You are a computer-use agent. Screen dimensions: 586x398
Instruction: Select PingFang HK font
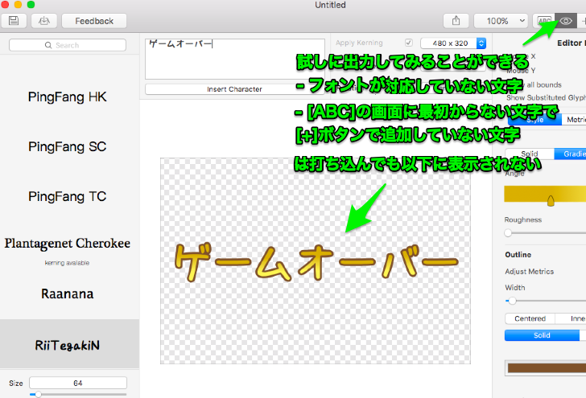(68, 97)
